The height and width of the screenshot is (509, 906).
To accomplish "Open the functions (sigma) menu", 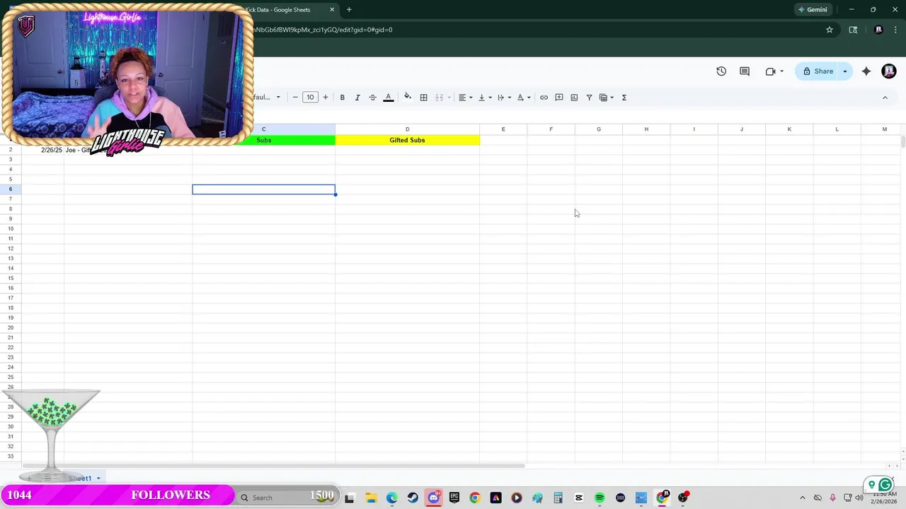I will pyautogui.click(x=624, y=98).
